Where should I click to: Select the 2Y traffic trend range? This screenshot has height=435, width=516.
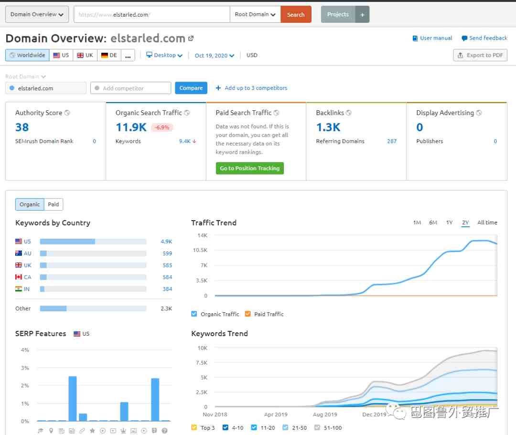tap(465, 222)
